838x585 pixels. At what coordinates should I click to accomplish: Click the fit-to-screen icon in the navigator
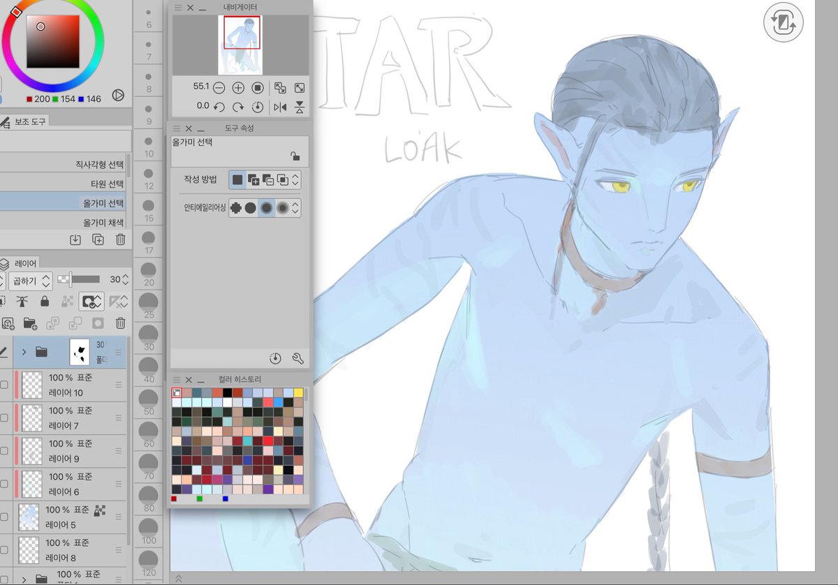[x=280, y=88]
